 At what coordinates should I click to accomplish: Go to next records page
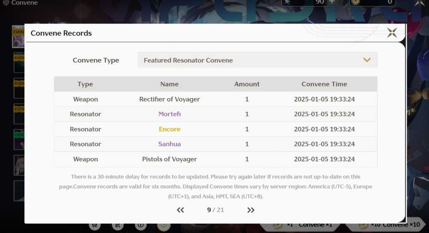point(251,210)
